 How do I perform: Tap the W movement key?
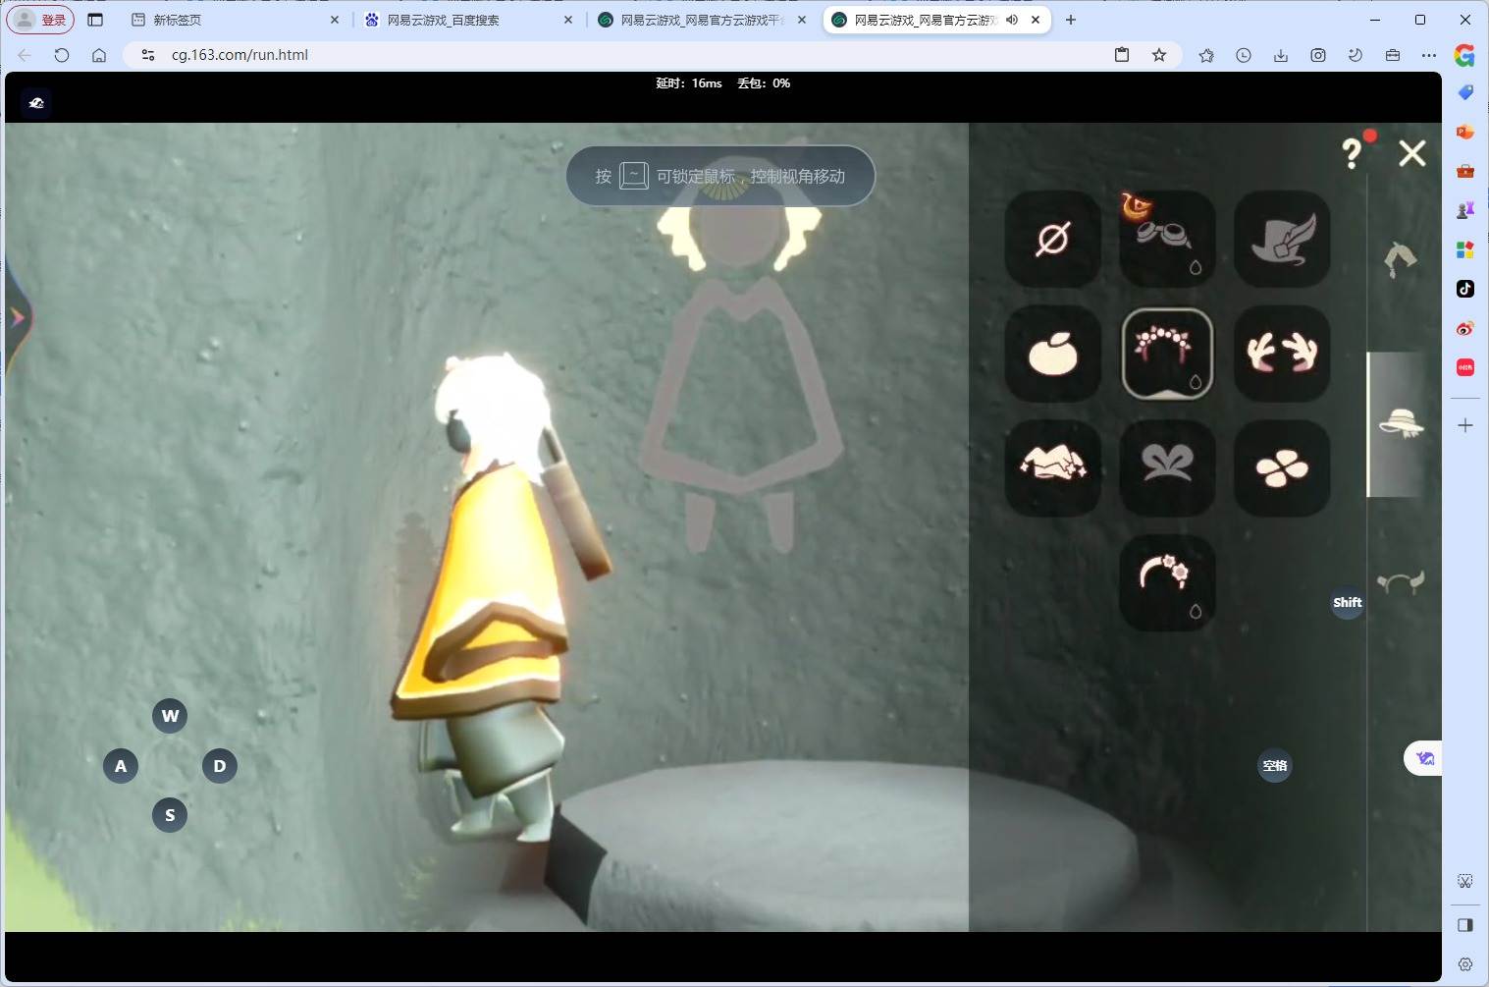pyautogui.click(x=170, y=716)
